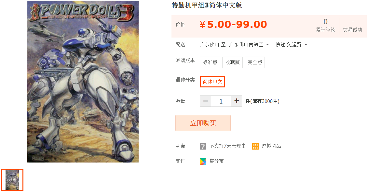This screenshot has height=191, width=368.
Task: Click the 不支持7天无理由 promise text
Action: 227,146
